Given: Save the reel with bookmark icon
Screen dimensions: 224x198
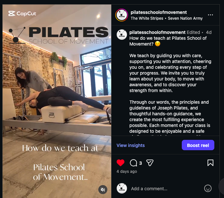Looking at the screenshot, I should 210,163.
